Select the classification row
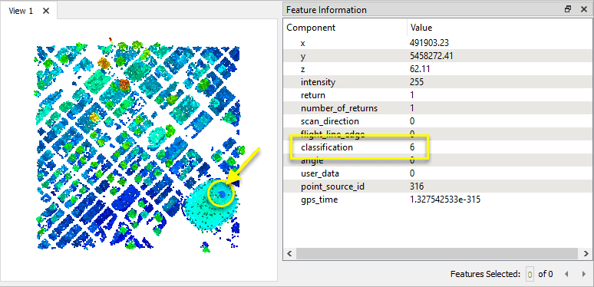The height and width of the screenshot is (287, 594). point(437,147)
